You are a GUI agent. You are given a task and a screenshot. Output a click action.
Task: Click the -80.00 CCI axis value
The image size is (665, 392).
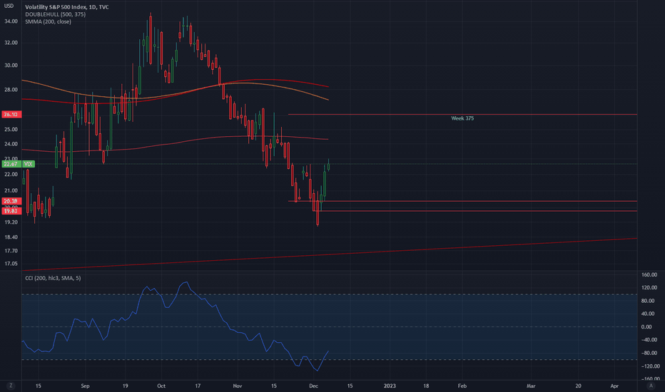(649, 353)
